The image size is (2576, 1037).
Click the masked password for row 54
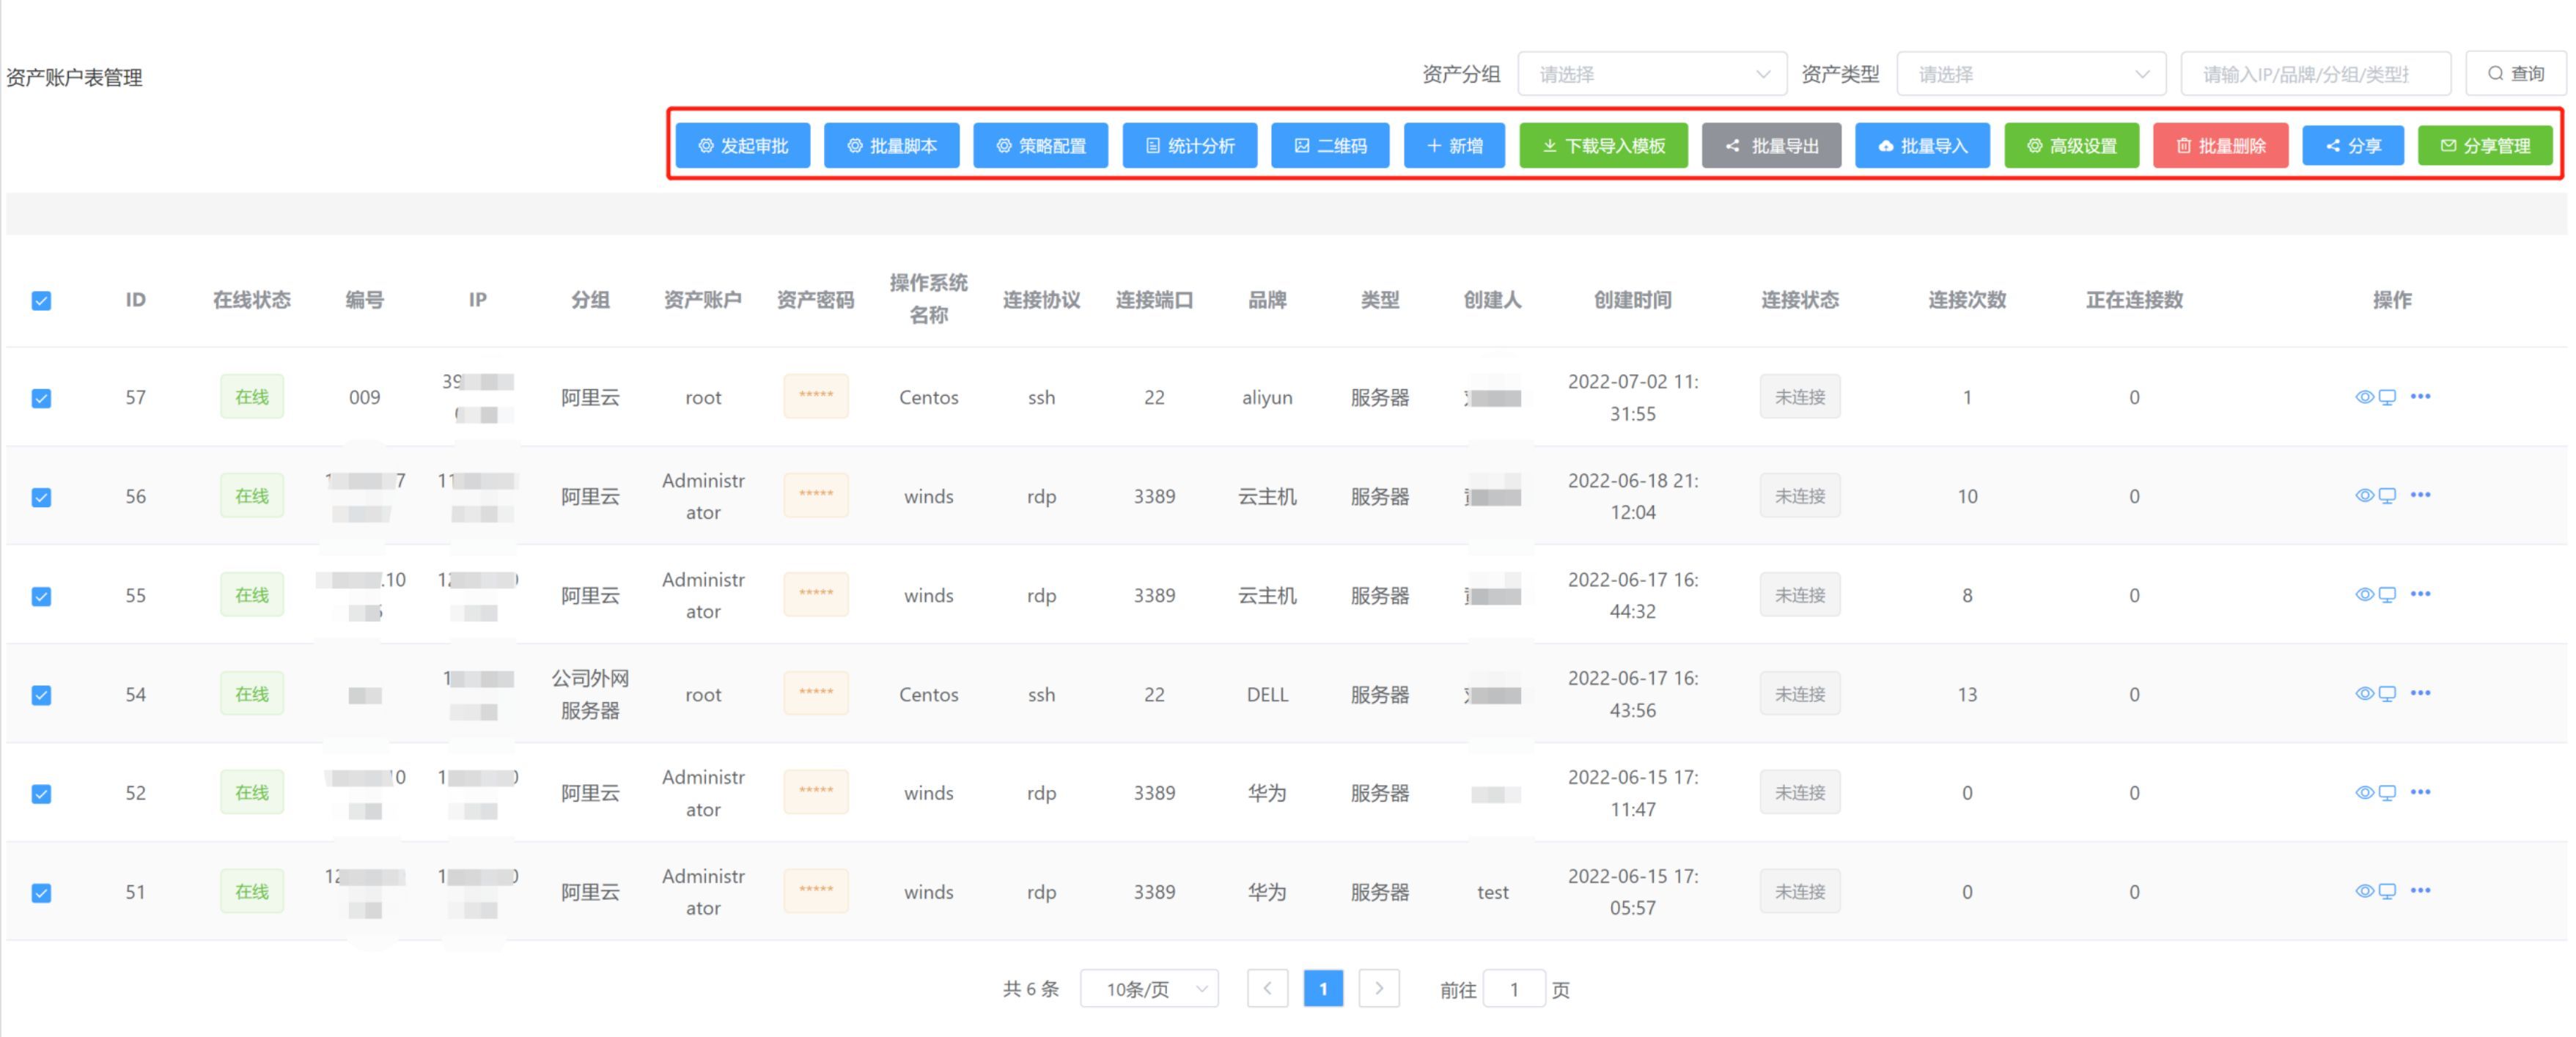coord(816,693)
